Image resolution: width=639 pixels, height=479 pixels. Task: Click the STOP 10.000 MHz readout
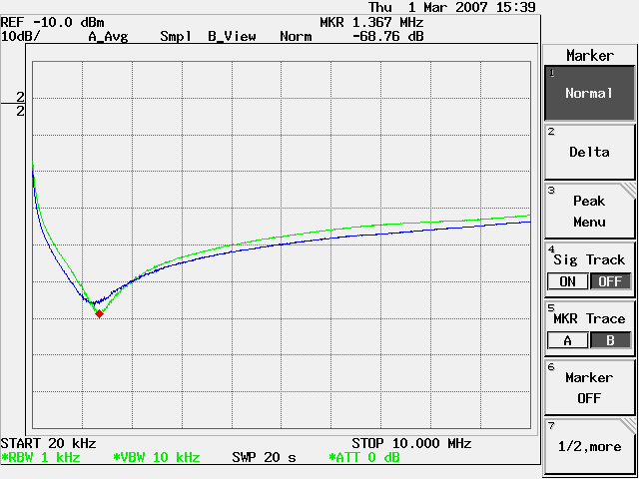tap(411, 443)
